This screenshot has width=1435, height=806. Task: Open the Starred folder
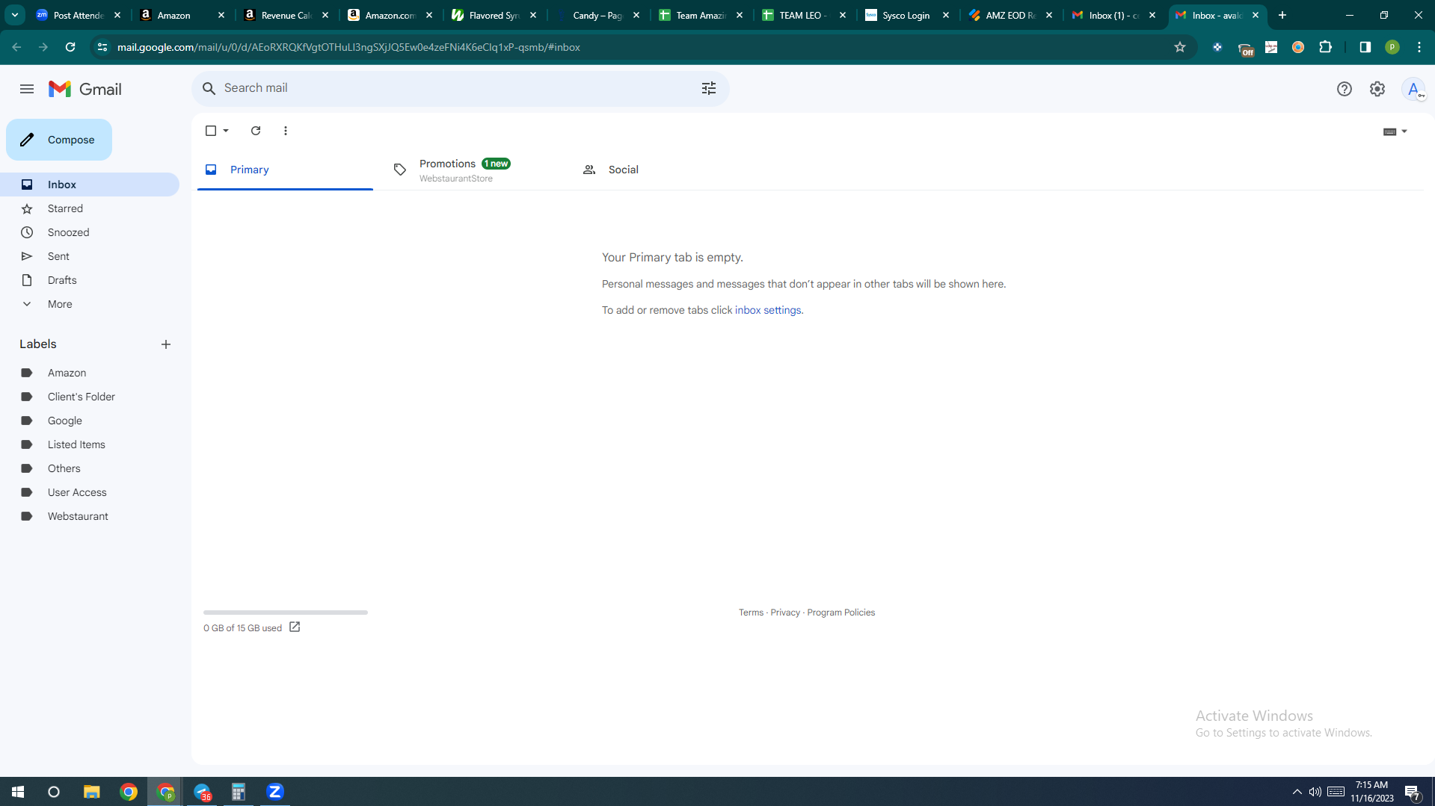[x=90, y=208]
